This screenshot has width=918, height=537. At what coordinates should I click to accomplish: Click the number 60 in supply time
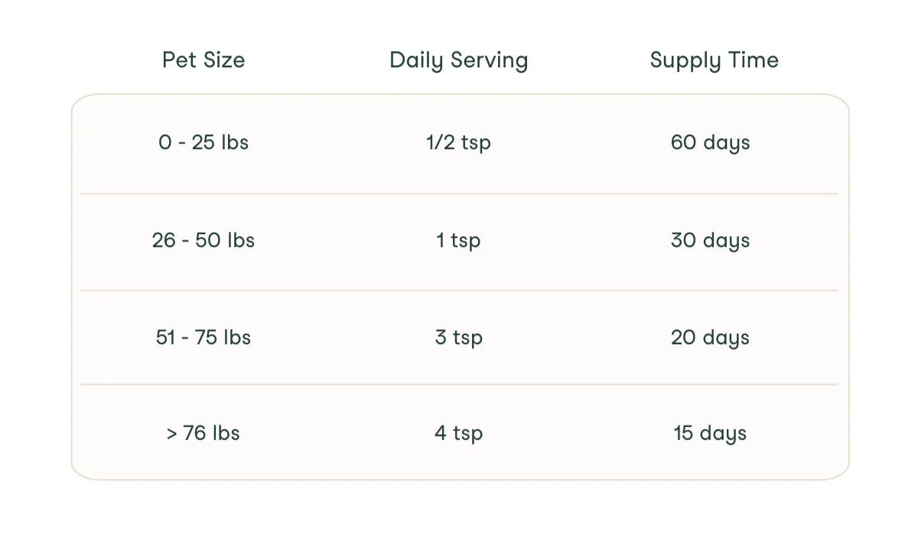pos(682,142)
